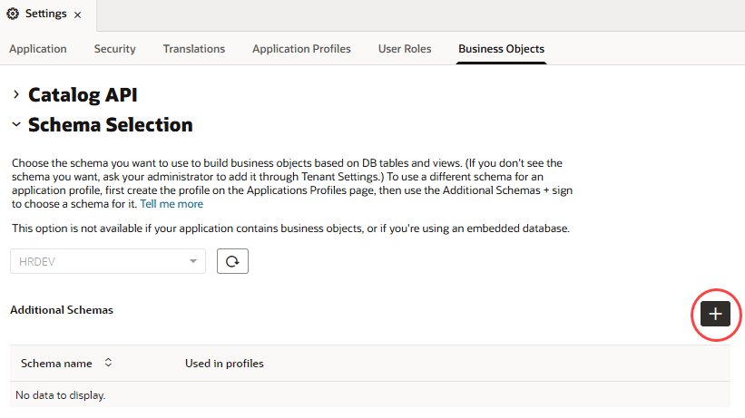Select the Business Objects tab
745x418 pixels.
(501, 49)
